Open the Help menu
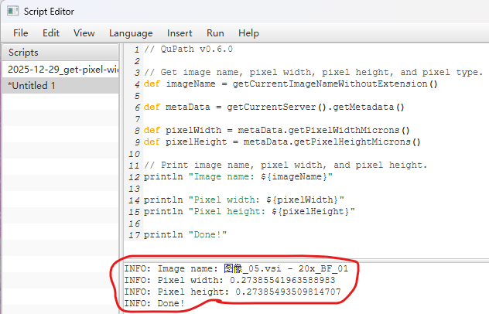Viewport: 489px width, 314px height. click(248, 33)
